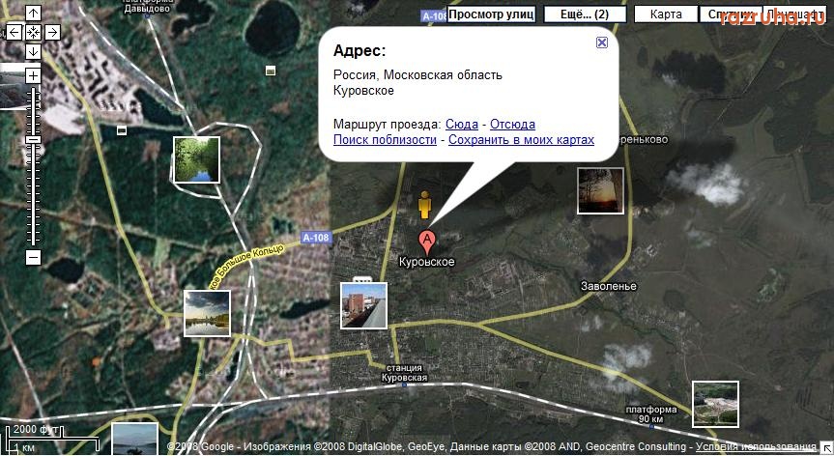Screen dimensions: 834x456
Task: Open lake landscape photo thumbnail left of ring road
Action: click(x=207, y=314)
